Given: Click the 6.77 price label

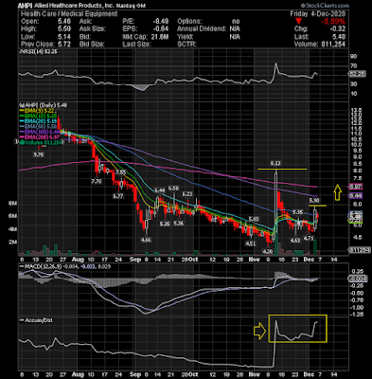Looking at the screenshot, I should [x=119, y=196].
